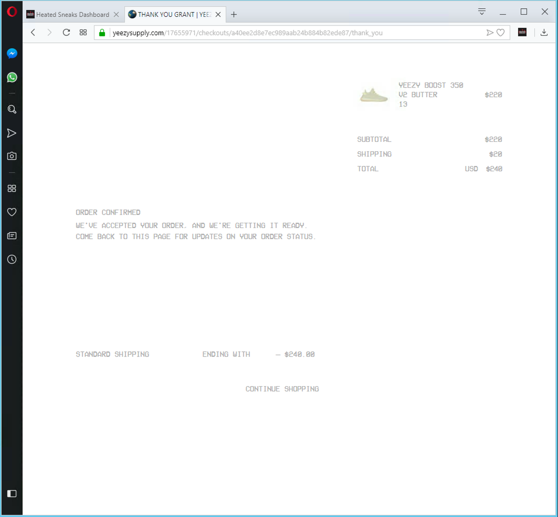Screen dimensions: 558x517
Task: Open the sidebar search tool
Action: (x=12, y=109)
